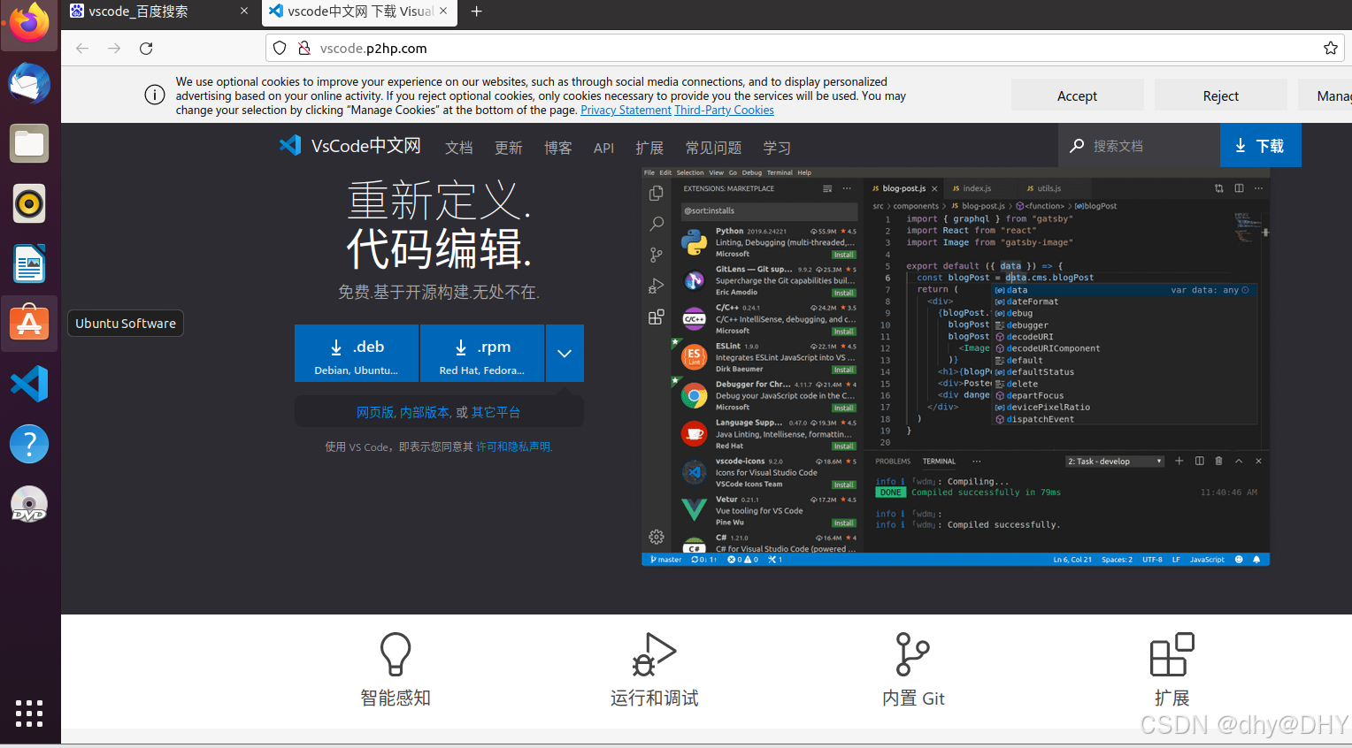Open the API nav item
This screenshot has height=748, width=1352.
click(603, 148)
